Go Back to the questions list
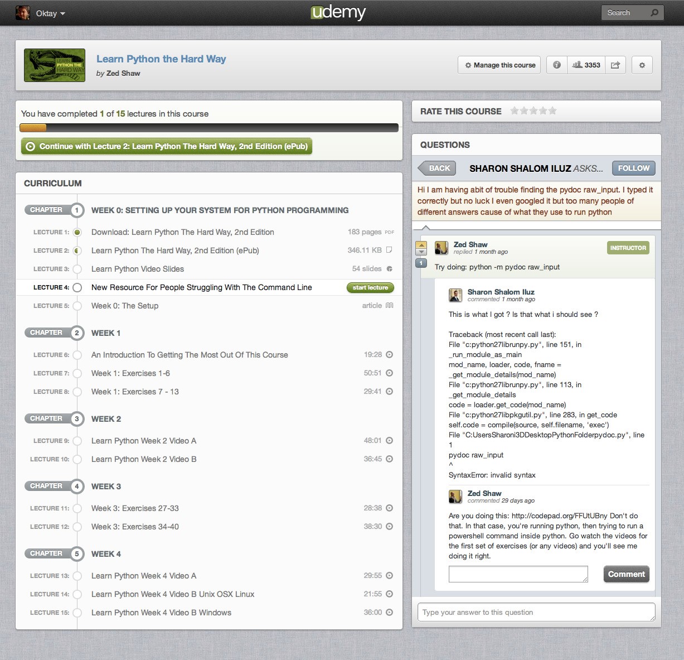The image size is (684, 660). tap(436, 168)
